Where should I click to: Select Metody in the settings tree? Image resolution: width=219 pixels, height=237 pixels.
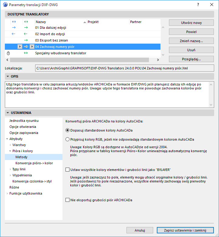(34, 157)
